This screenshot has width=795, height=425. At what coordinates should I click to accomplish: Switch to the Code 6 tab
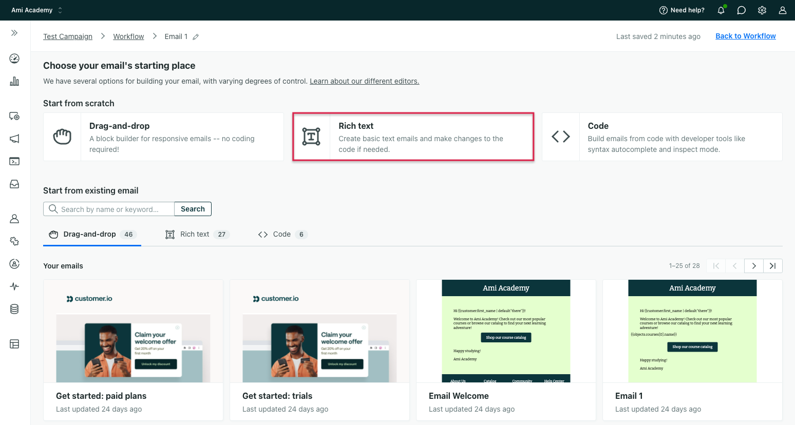point(283,235)
